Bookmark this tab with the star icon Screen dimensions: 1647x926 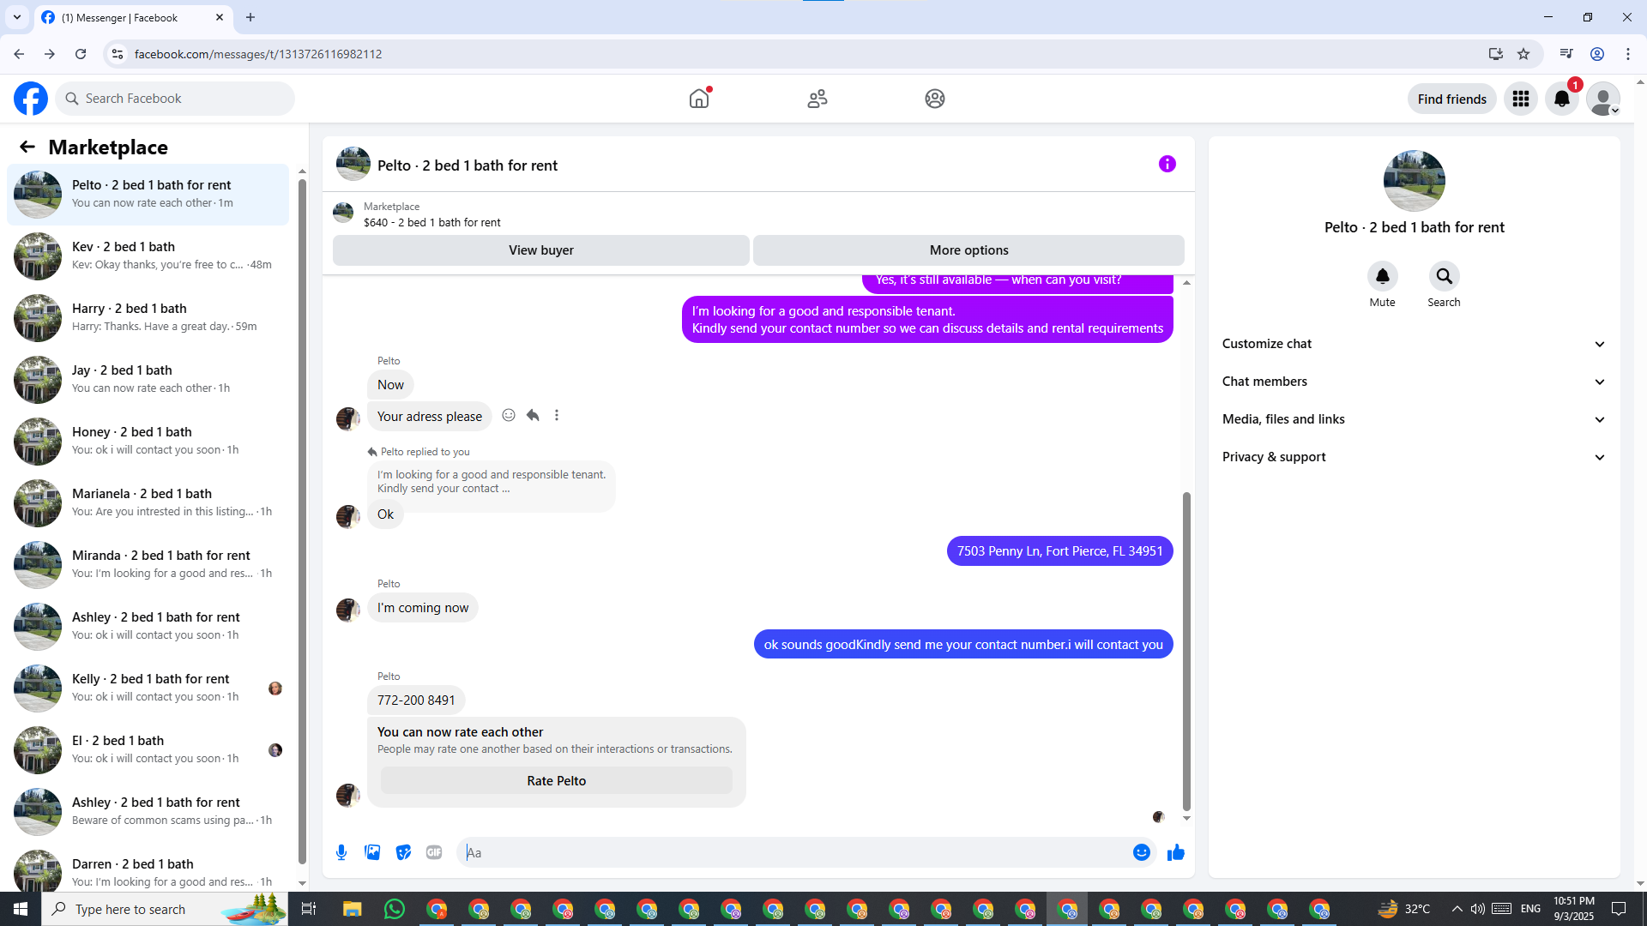(x=1523, y=54)
